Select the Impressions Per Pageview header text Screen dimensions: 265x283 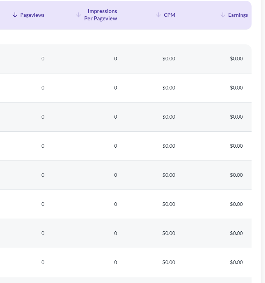[101, 15]
